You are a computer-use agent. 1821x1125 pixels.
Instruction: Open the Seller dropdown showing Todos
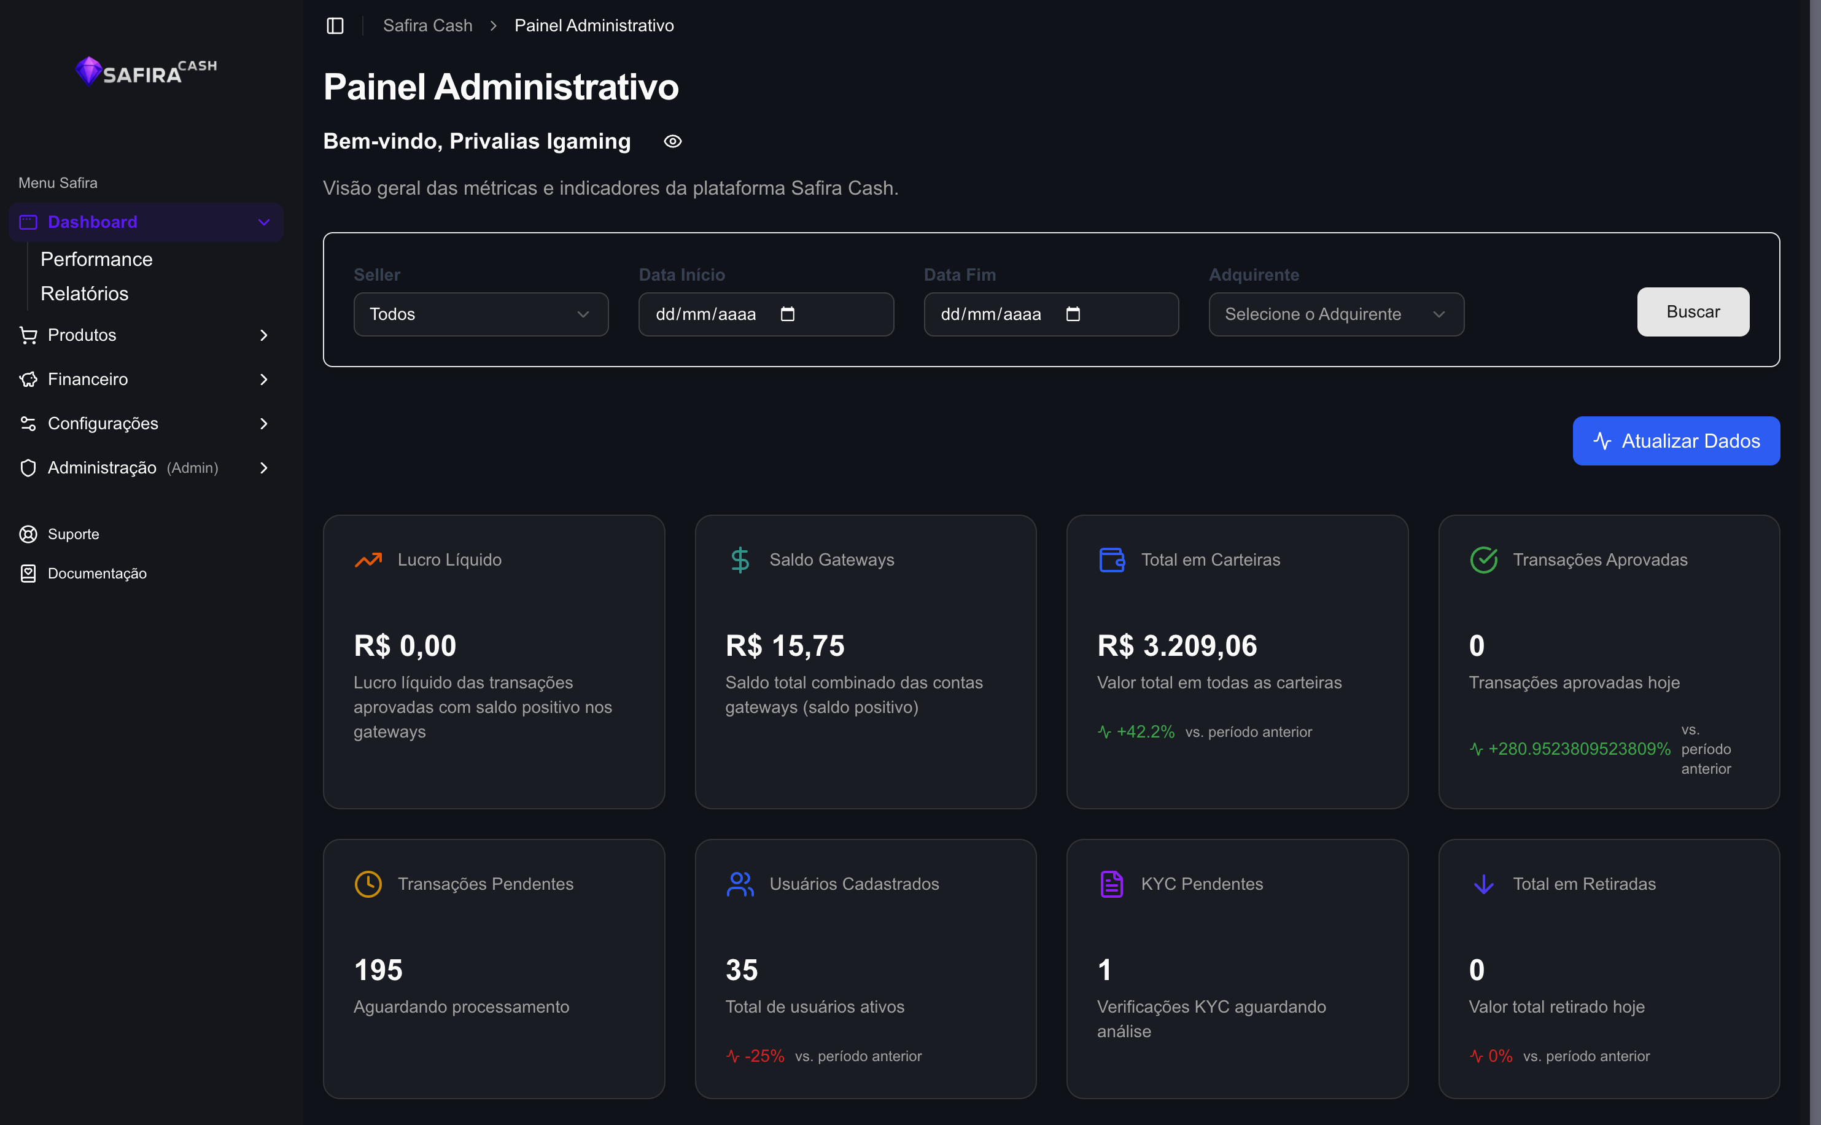[481, 314]
